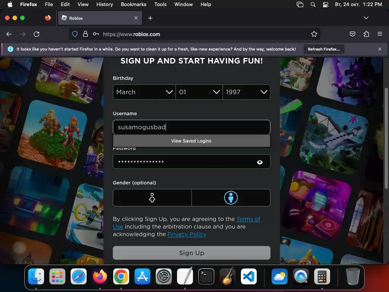Click the address bar URL
Viewport: 389px width, 292px height.
[131, 34]
